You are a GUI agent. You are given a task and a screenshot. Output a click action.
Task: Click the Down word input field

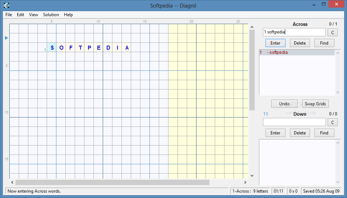tap(294, 122)
